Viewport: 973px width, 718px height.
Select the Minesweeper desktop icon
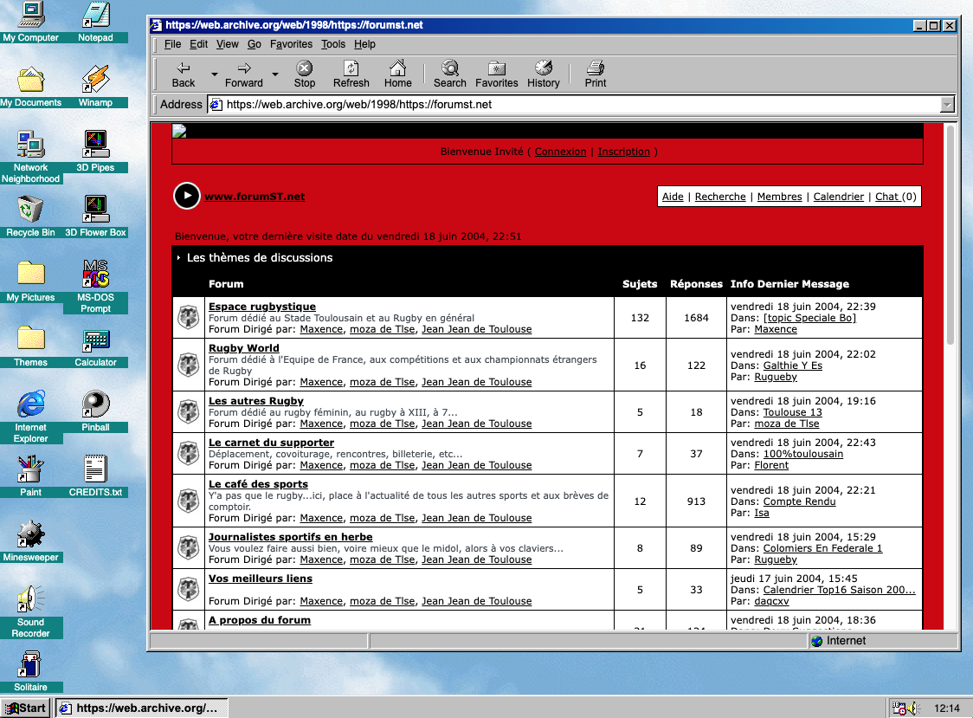pos(30,541)
